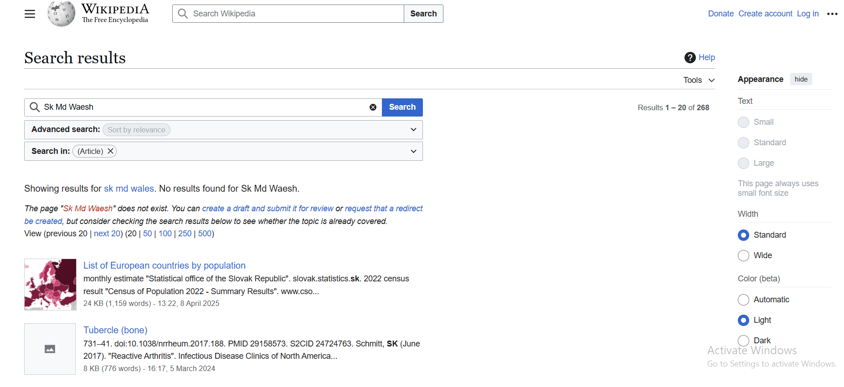The width and height of the screenshot is (844, 387).
Task: Click the blue Search button
Action: point(402,107)
